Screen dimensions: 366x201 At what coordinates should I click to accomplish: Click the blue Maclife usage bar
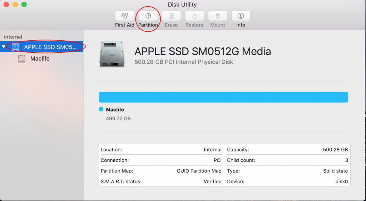click(x=223, y=97)
